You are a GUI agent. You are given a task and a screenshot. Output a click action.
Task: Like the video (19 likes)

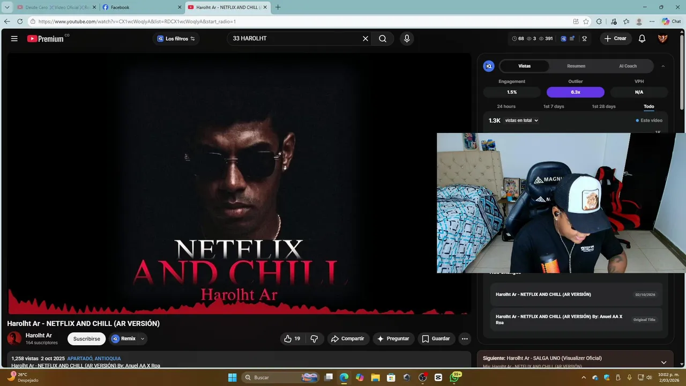(292, 338)
